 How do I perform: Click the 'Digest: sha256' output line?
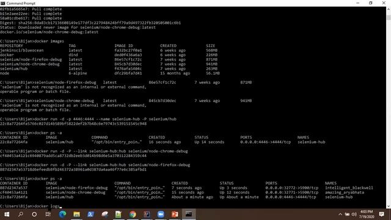pos(90,23)
